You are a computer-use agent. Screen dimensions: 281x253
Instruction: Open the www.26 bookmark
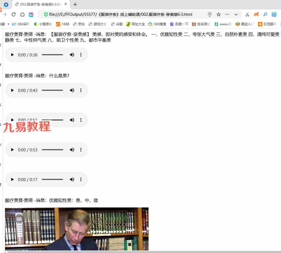(223, 24)
